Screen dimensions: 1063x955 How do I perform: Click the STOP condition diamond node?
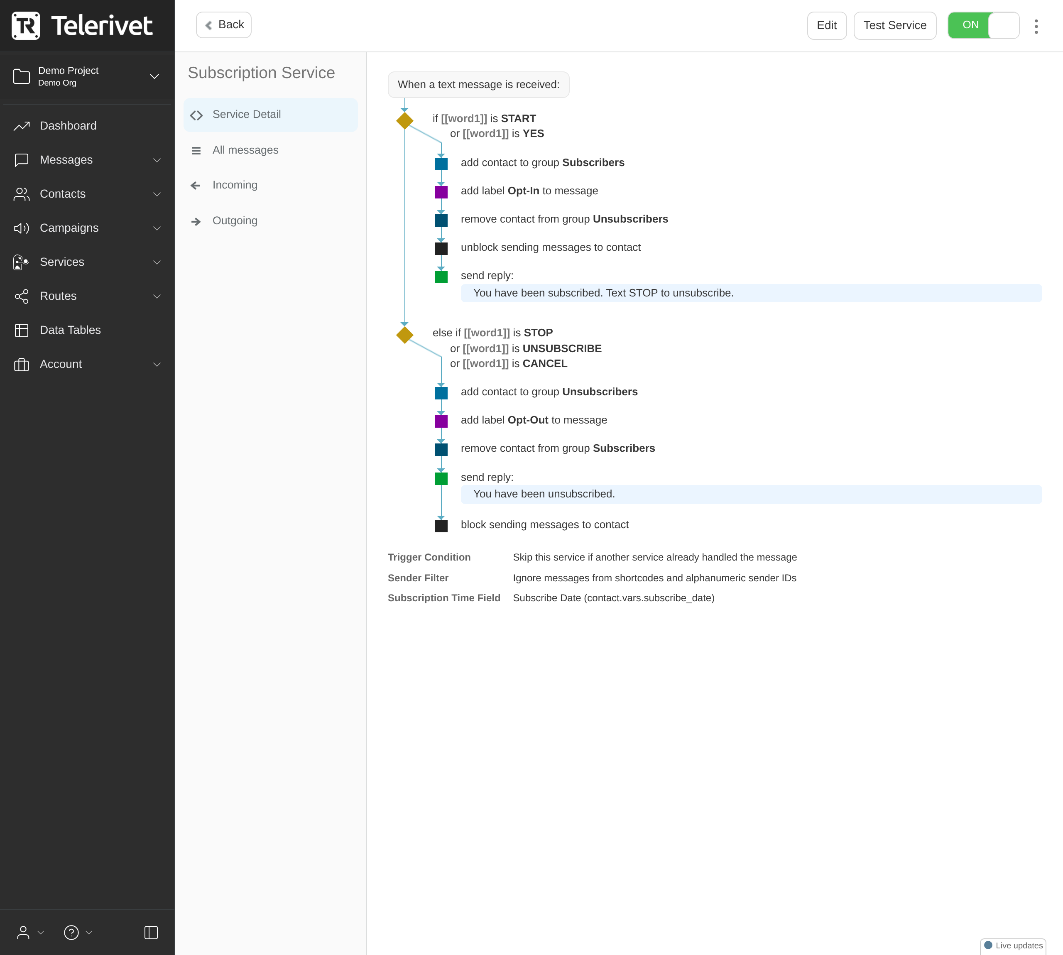(404, 335)
